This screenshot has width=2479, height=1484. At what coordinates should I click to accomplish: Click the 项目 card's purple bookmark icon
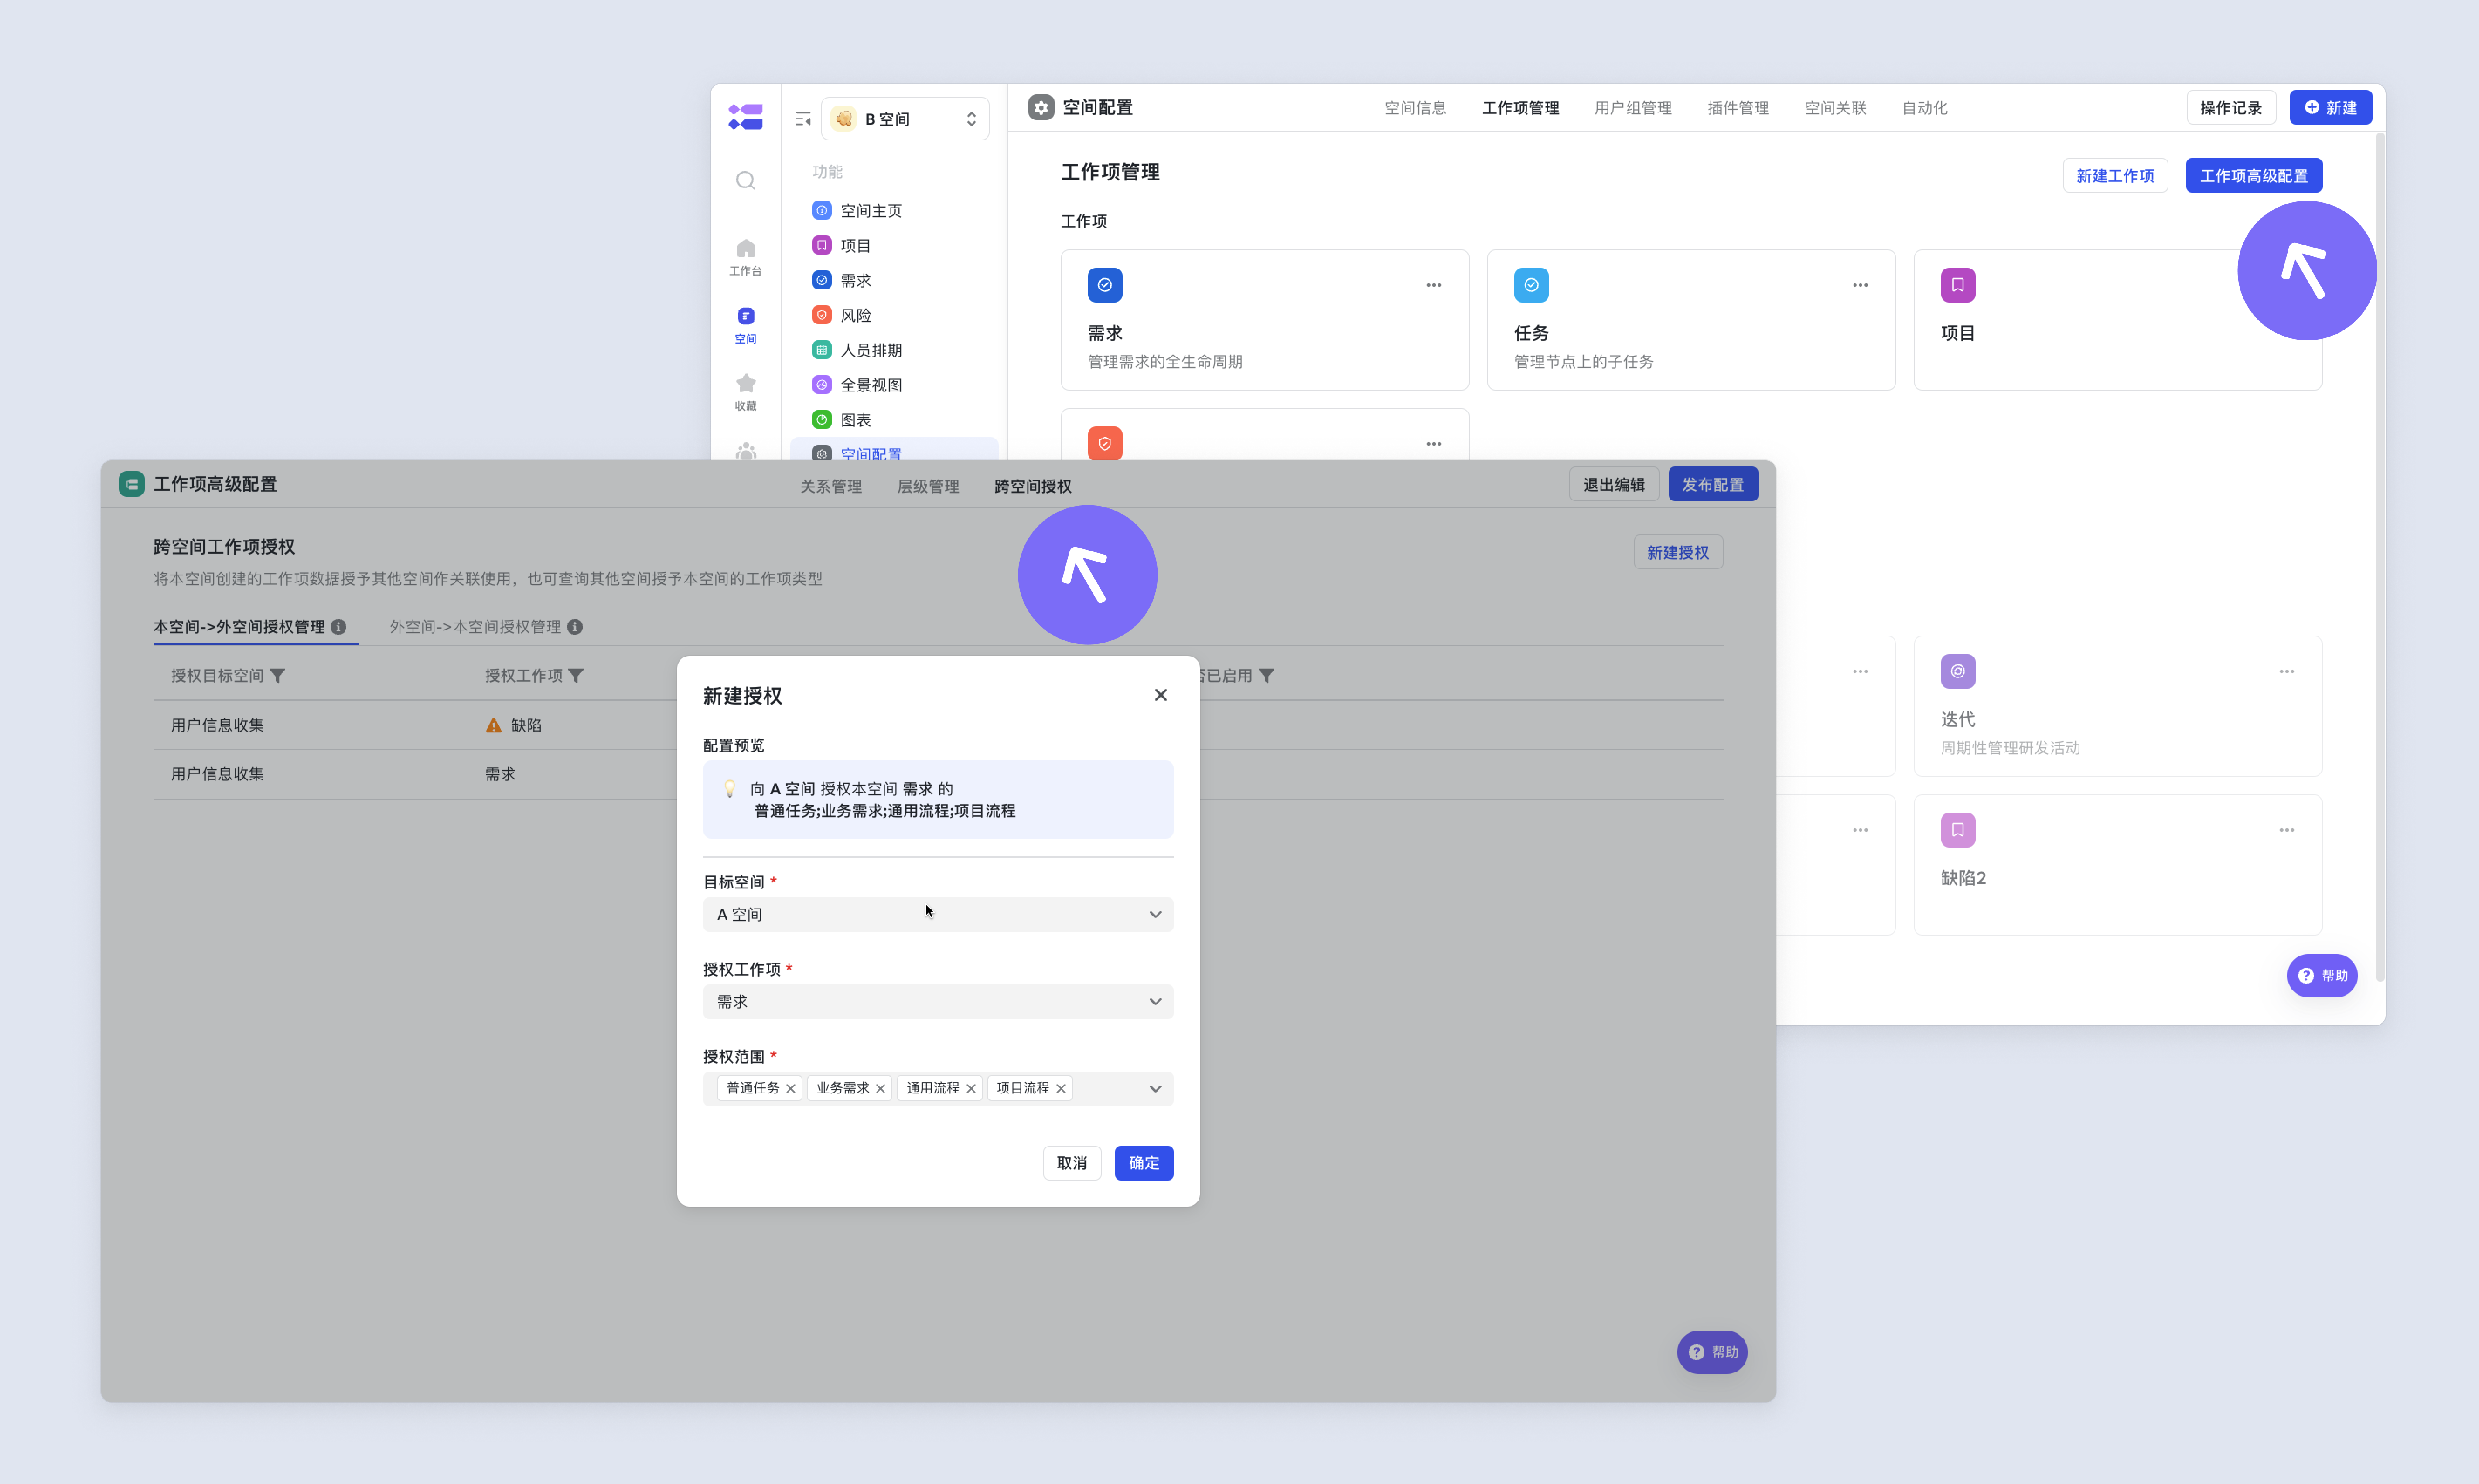click(x=1958, y=285)
